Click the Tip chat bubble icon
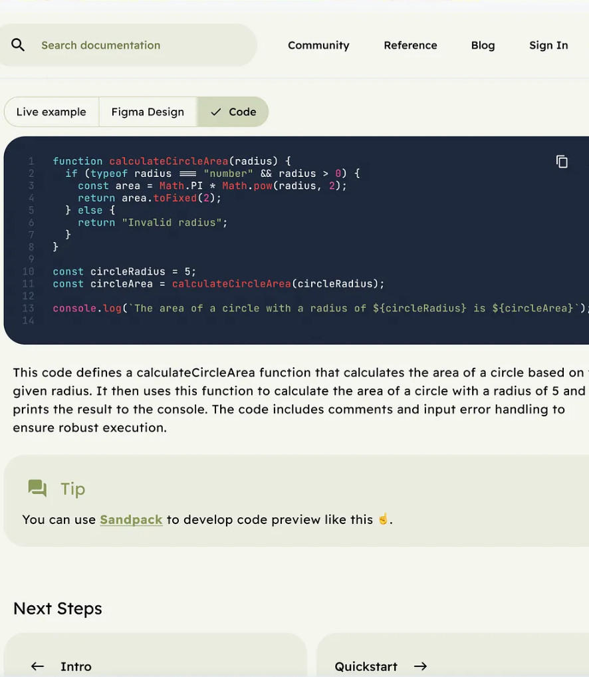589x677 pixels. click(37, 488)
